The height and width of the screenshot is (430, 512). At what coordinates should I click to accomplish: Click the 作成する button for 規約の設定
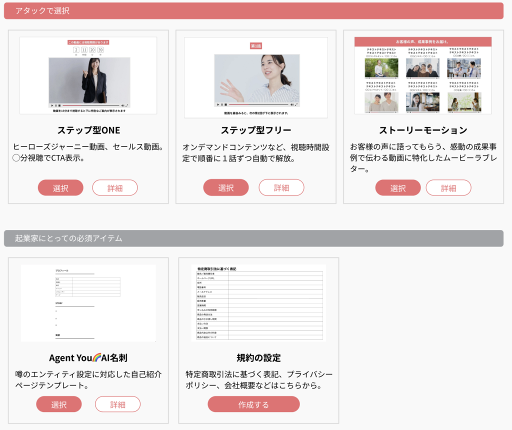tap(253, 404)
